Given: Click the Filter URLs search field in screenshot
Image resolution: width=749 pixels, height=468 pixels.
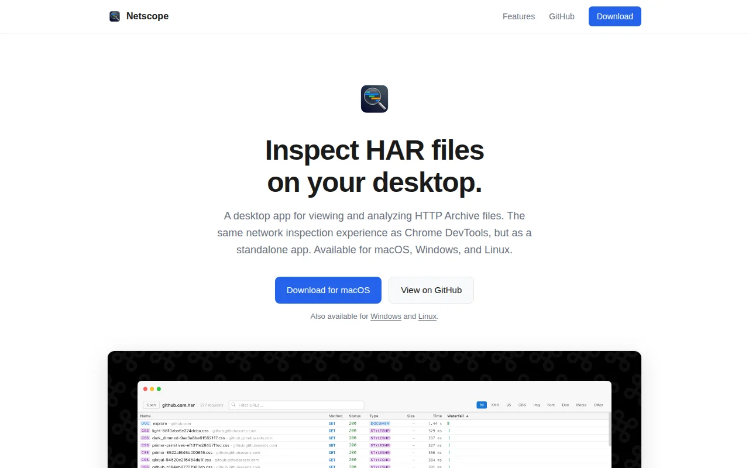Looking at the screenshot, I should click(x=296, y=405).
